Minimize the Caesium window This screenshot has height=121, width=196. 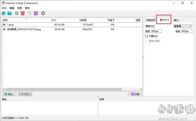click(174, 3)
